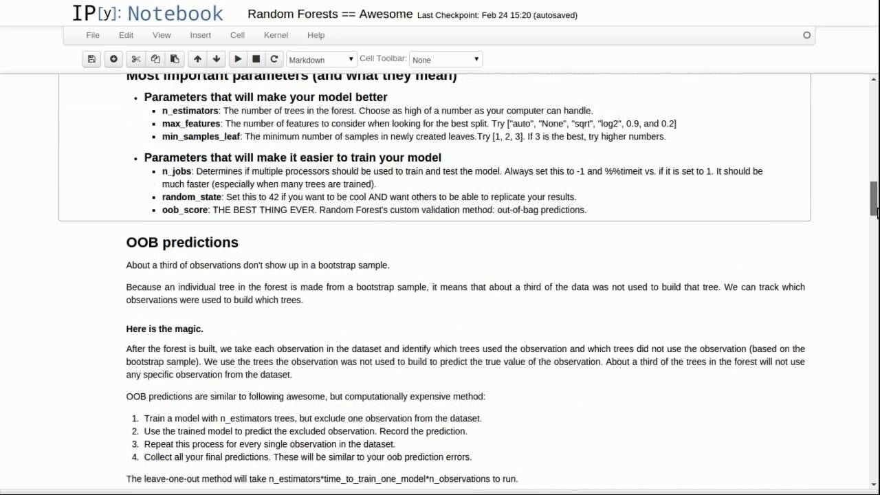Click the notebook title Random Forests == Awesome
The height and width of the screenshot is (495, 880).
[x=330, y=14]
